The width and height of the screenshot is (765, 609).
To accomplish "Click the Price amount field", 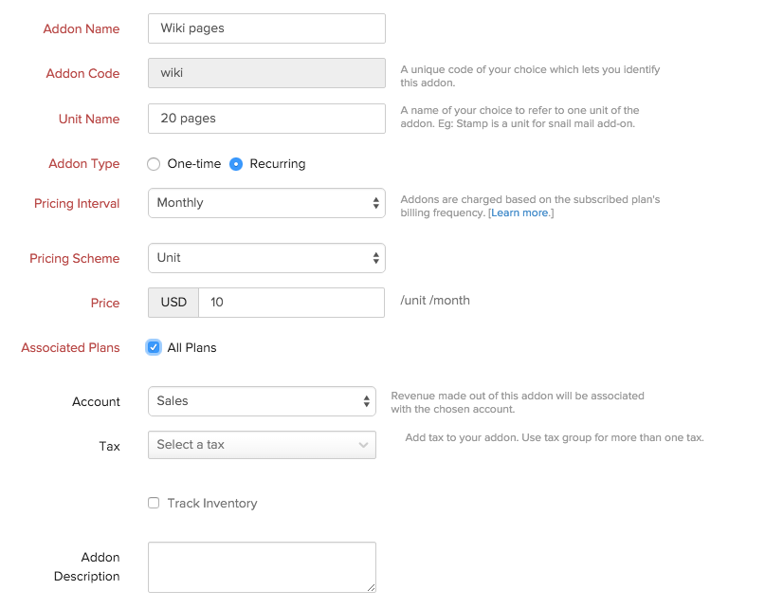I will click(291, 303).
